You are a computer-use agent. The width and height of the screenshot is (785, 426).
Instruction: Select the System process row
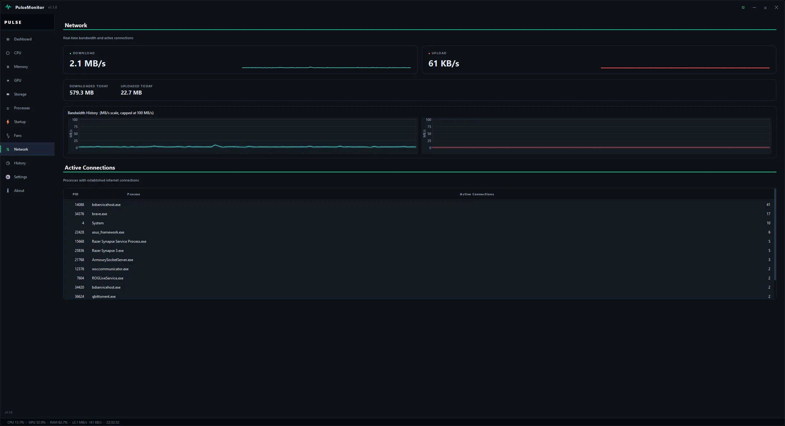[x=419, y=223]
